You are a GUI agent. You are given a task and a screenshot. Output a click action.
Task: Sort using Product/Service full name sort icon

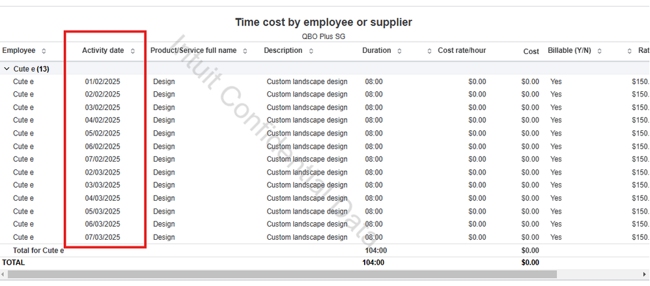pyautogui.click(x=246, y=51)
